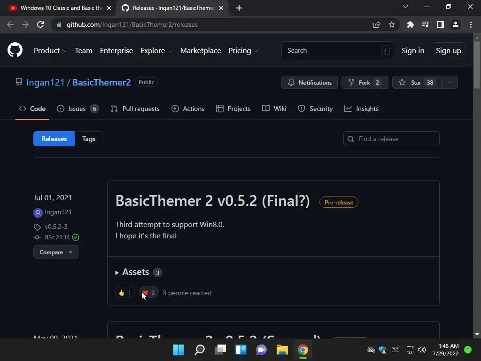This screenshot has width=481, height=361.
Task: Bookmark this page with the star icon
Action: pos(391,24)
